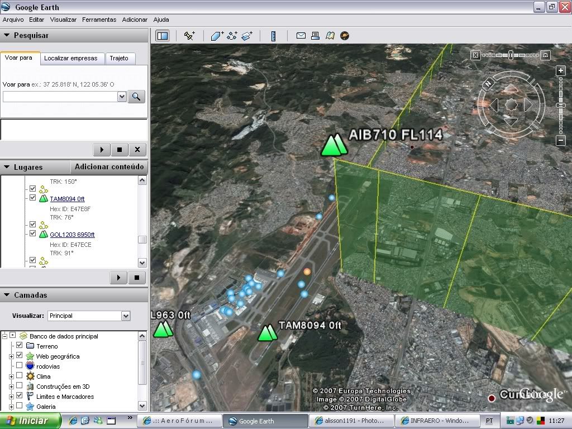
Task: Adjust the vertical zoom slider handle
Action: pyautogui.click(x=561, y=106)
